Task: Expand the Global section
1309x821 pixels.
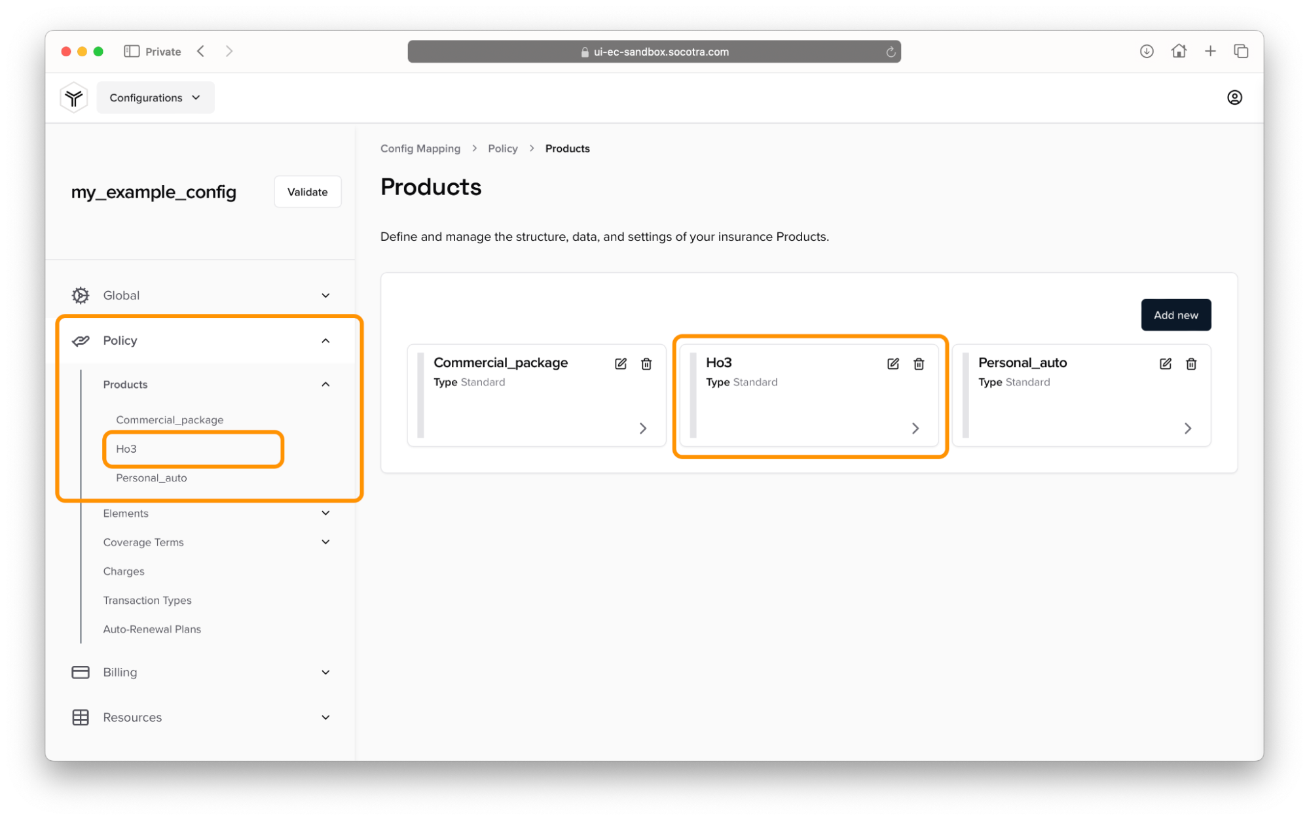Action: (325, 296)
